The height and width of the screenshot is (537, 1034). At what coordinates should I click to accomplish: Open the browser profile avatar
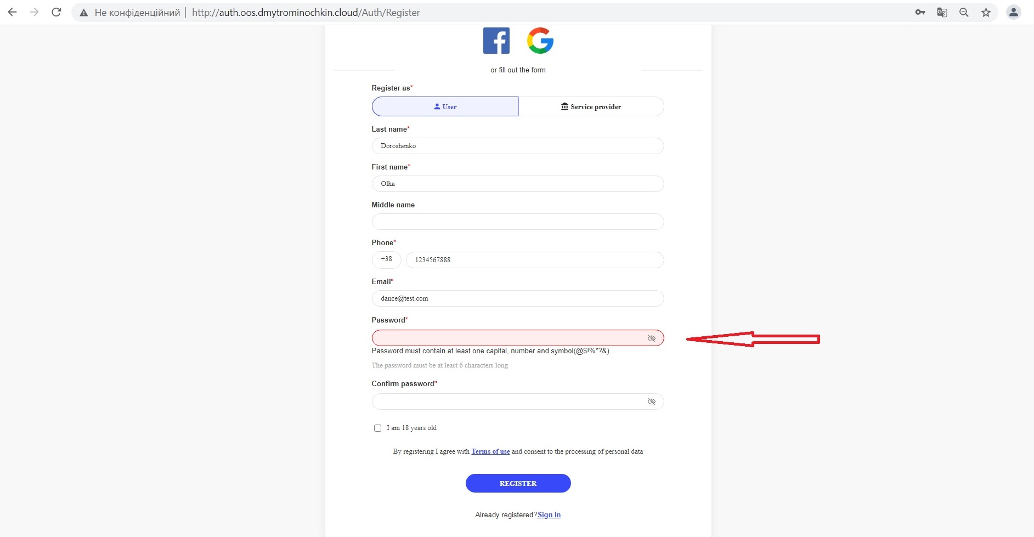click(1013, 12)
